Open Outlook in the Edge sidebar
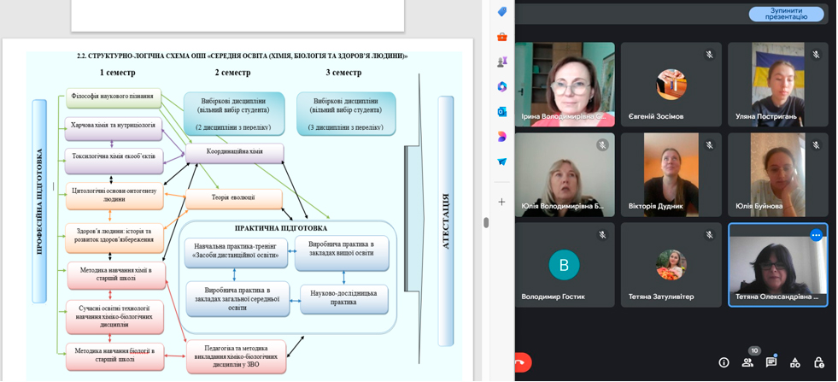This screenshot has width=838, height=382. coord(502,112)
